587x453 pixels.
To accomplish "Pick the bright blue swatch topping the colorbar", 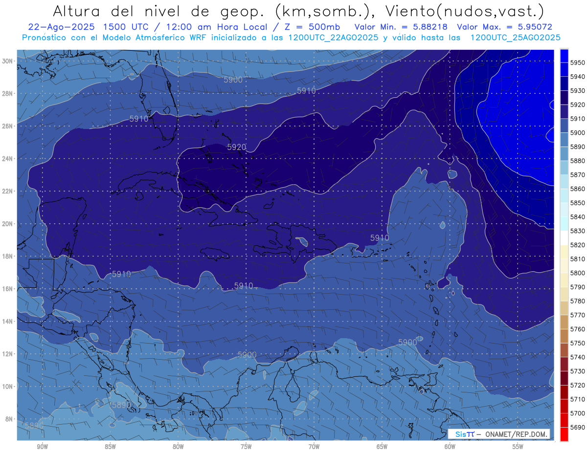I will click(x=564, y=56).
